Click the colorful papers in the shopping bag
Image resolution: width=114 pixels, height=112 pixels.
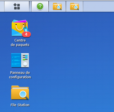click(20, 21)
